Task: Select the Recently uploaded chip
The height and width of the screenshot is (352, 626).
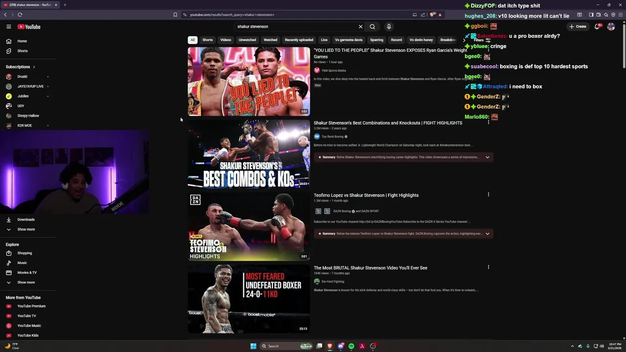Action: (299, 40)
